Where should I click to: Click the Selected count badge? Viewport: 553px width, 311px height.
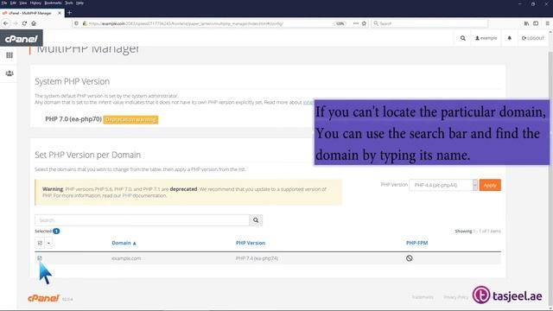click(x=56, y=231)
